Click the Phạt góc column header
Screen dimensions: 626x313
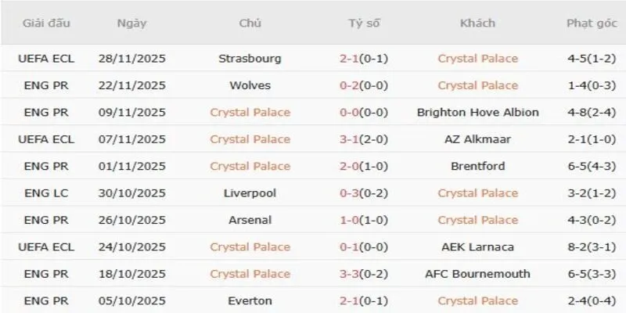coord(590,23)
